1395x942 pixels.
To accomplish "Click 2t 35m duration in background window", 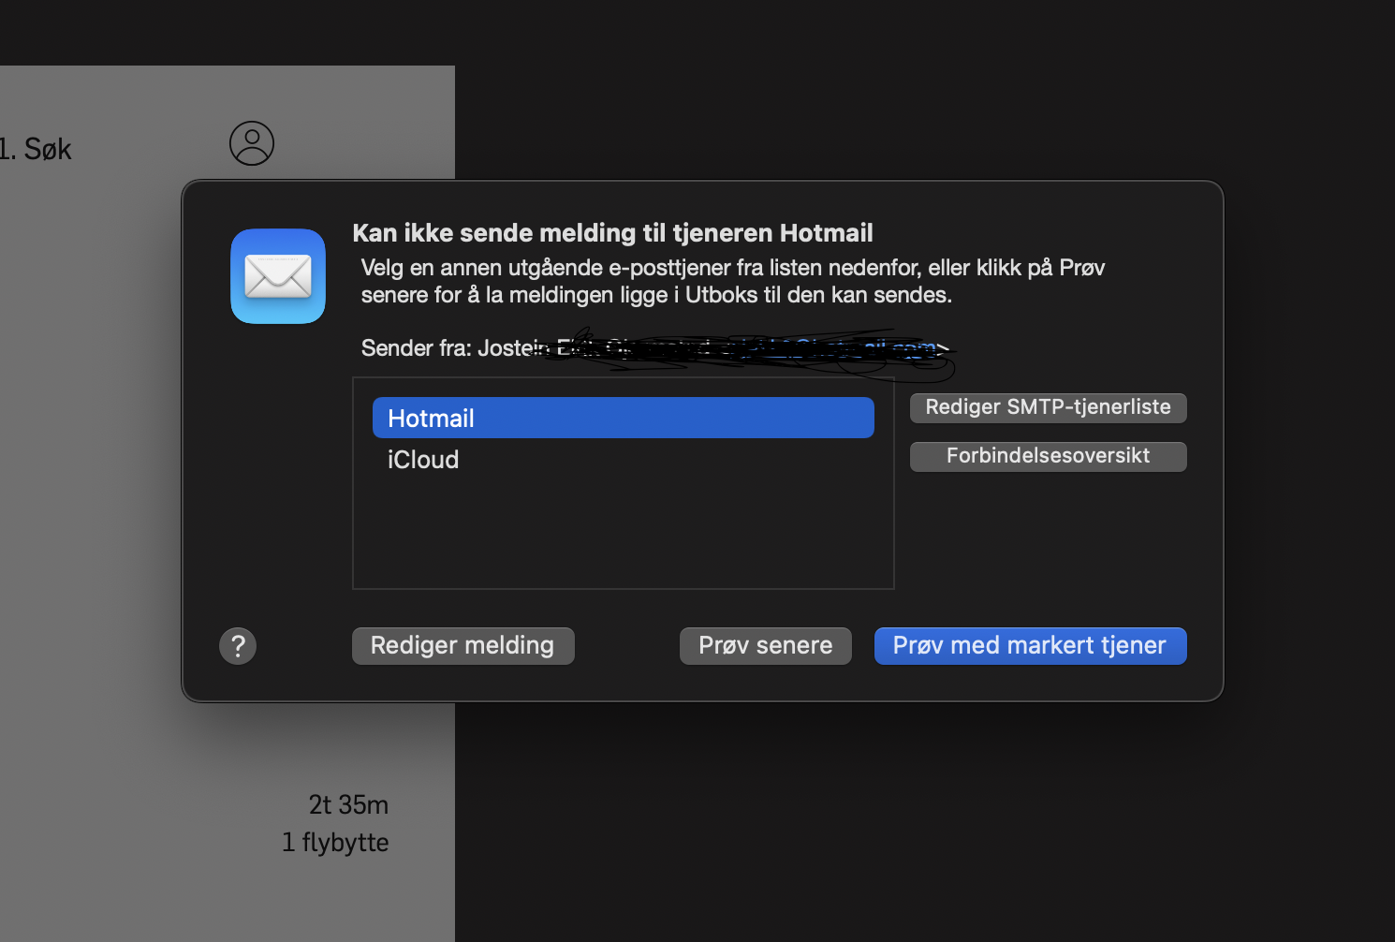I will point(348,805).
